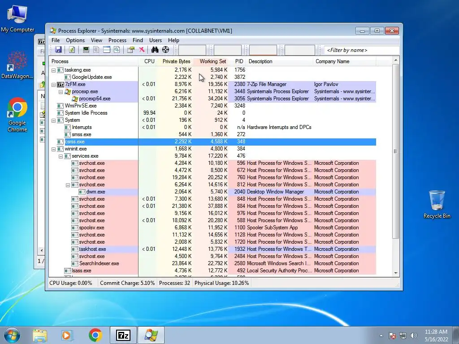The height and width of the screenshot is (344, 459).
Task: Open Windows Explorer from the taskbar
Action: [x=40, y=335]
